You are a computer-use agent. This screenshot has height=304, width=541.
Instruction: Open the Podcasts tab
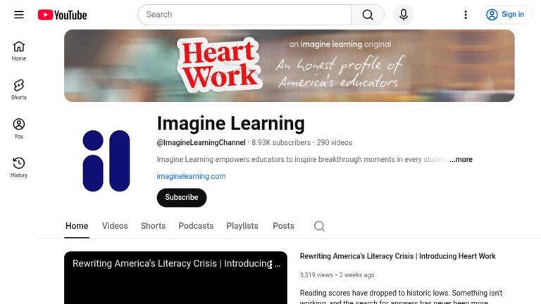(196, 226)
